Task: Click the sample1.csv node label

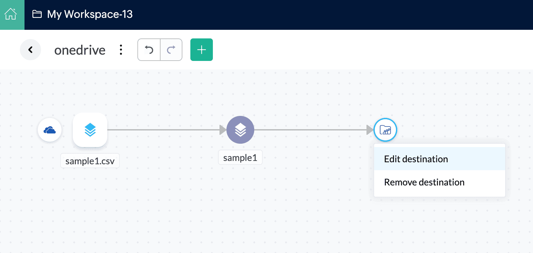Action: click(x=90, y=161)
